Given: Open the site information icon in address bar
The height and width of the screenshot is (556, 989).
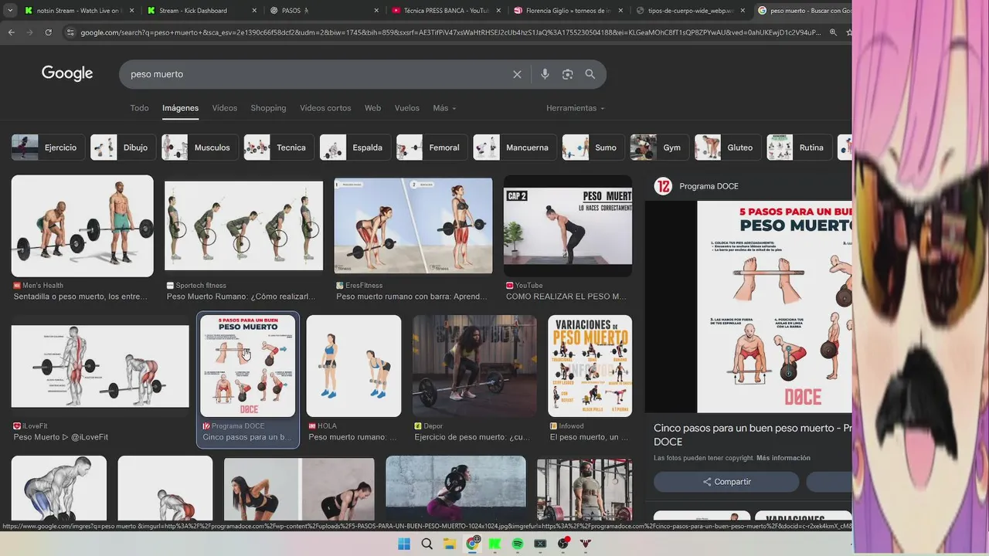Looking at the screenshot, I should click(70, 32).
